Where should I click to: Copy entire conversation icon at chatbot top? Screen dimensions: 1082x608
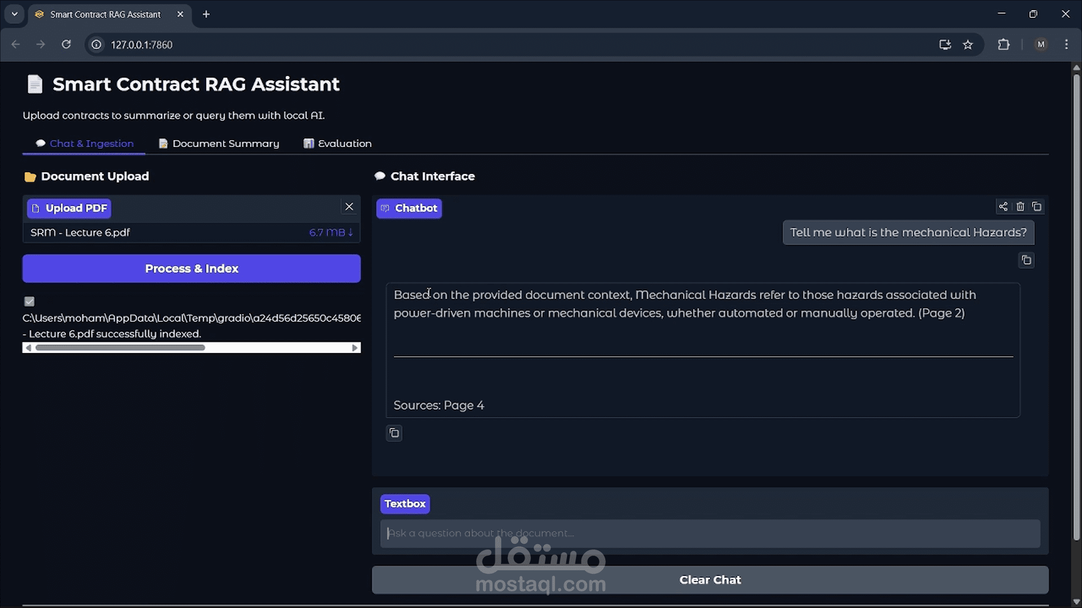point(1037,207)
